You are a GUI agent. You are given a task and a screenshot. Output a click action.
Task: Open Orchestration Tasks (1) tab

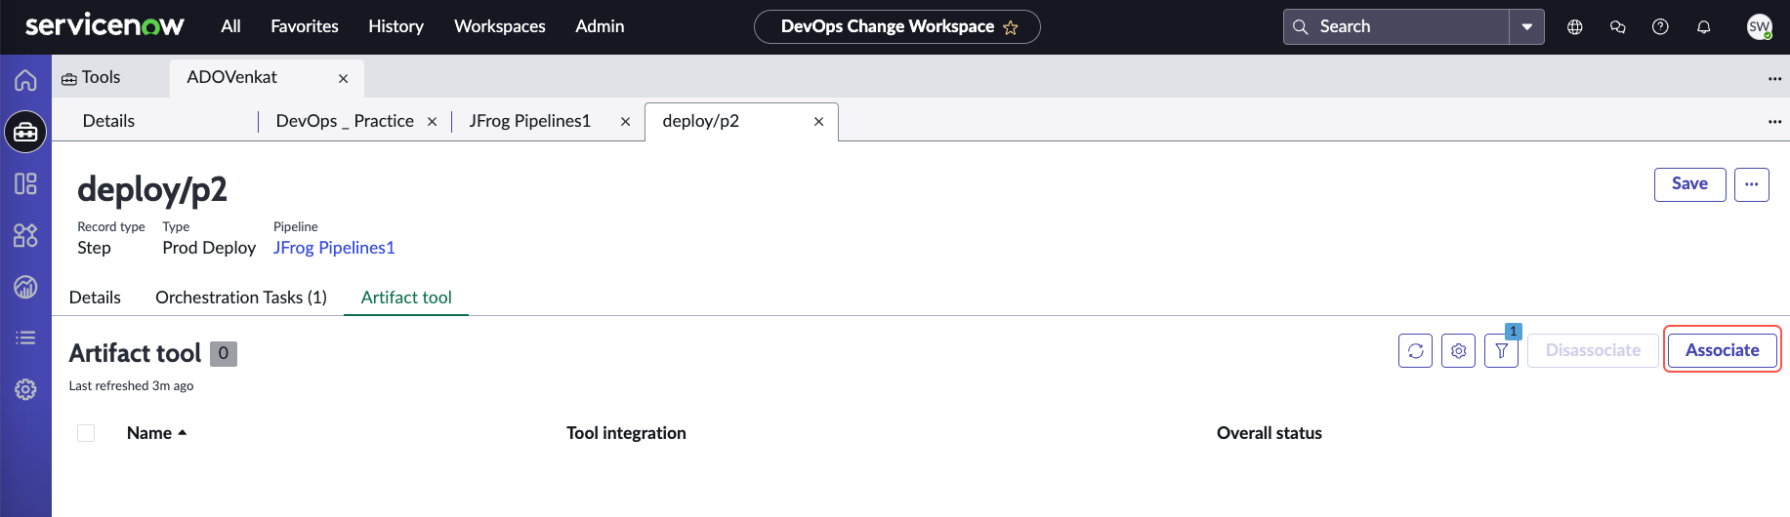coord(241,298)
